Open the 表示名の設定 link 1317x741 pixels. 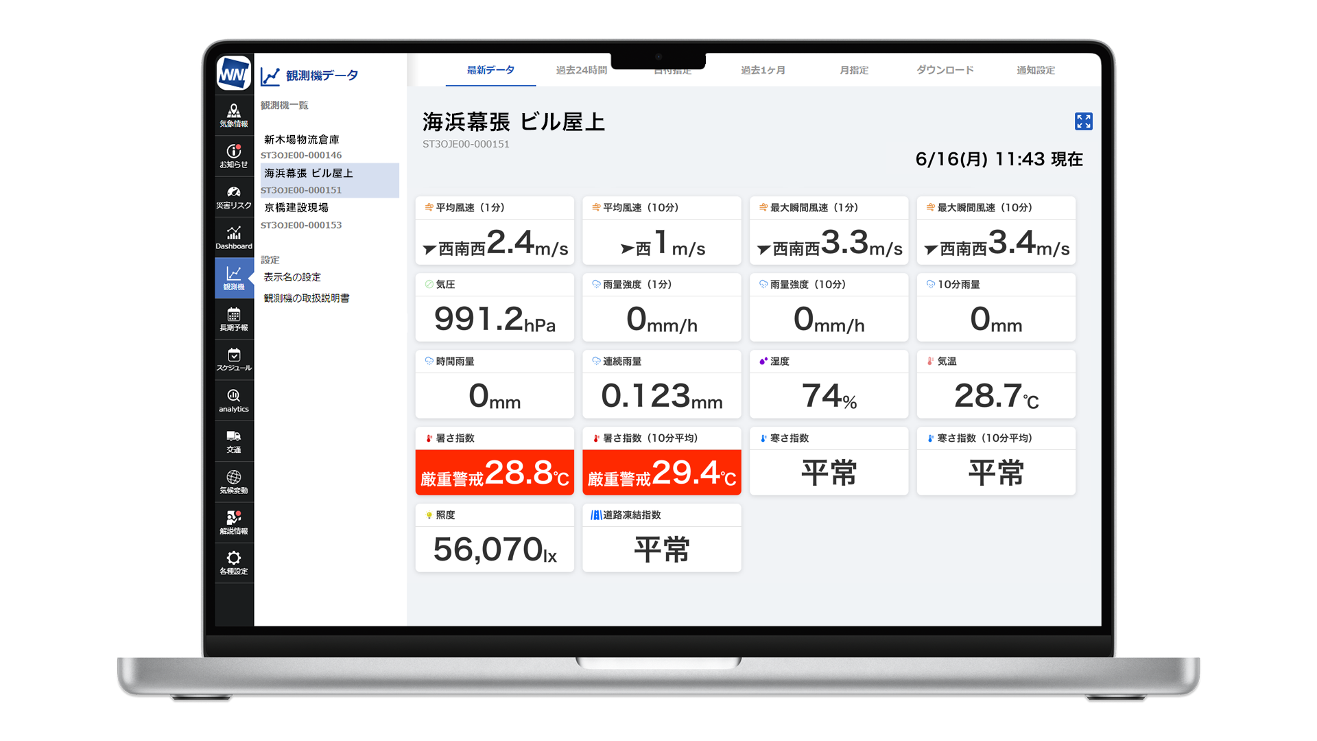[x=292, y=277]
